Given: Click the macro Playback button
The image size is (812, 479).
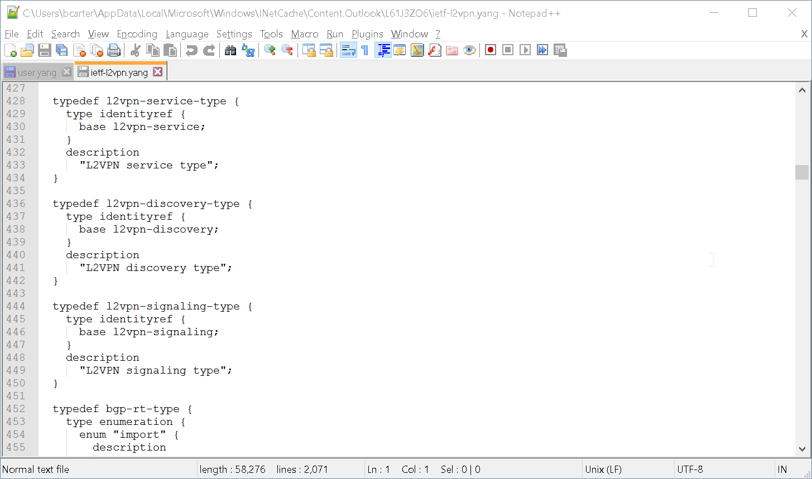Looking at the screenshot, I should 525,50.
